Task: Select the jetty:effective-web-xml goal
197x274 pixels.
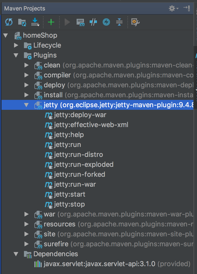Action: point(91,125)
